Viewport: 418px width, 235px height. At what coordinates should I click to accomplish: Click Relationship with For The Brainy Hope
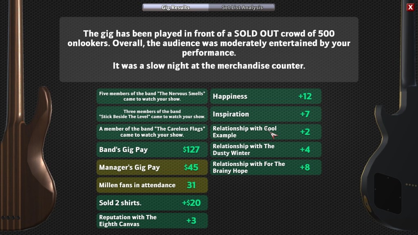click(266, 167)
